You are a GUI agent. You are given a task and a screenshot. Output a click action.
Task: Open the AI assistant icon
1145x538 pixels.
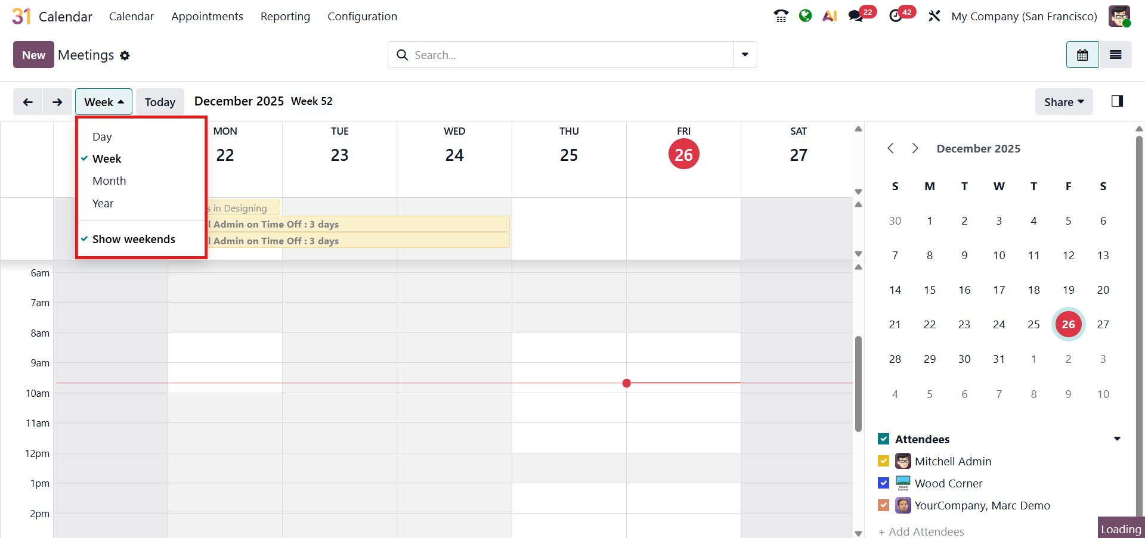pyautogui.click(x=830, y=16)
